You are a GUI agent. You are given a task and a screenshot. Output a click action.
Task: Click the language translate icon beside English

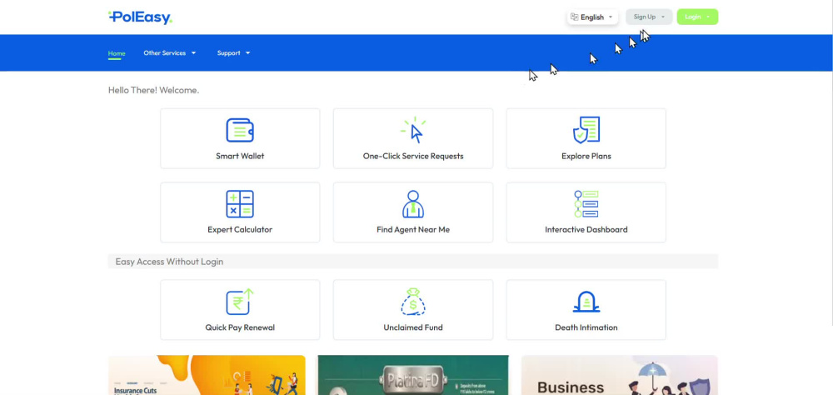(574, 17)
